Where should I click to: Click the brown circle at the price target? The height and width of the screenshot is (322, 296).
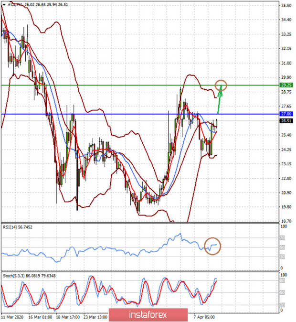pyautogui.click(x=221, y=86)
